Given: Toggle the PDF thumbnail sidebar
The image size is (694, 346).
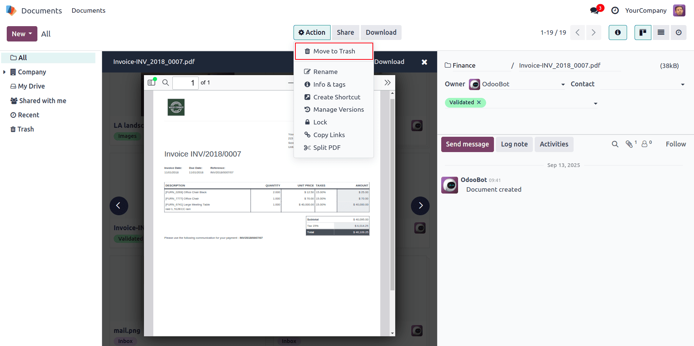Looking at the screenshot, I should tap(152, 82).
